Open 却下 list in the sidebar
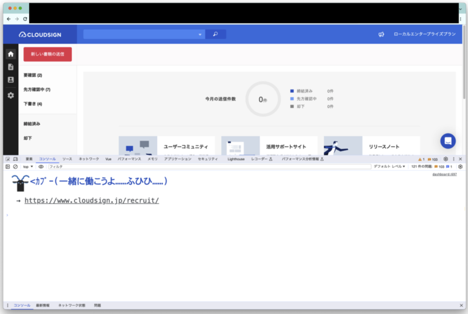Image resolution: width=468 pixels, height=314 pixels. [27, 138]
